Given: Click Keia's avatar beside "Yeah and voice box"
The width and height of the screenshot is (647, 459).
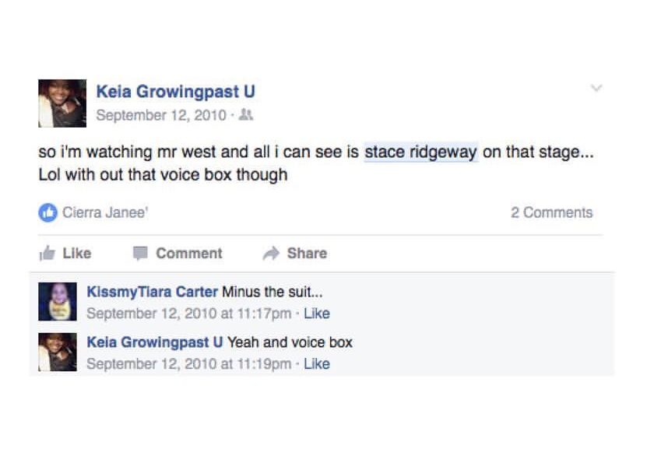Looking at the screenshot, I should tap(58, 352).
